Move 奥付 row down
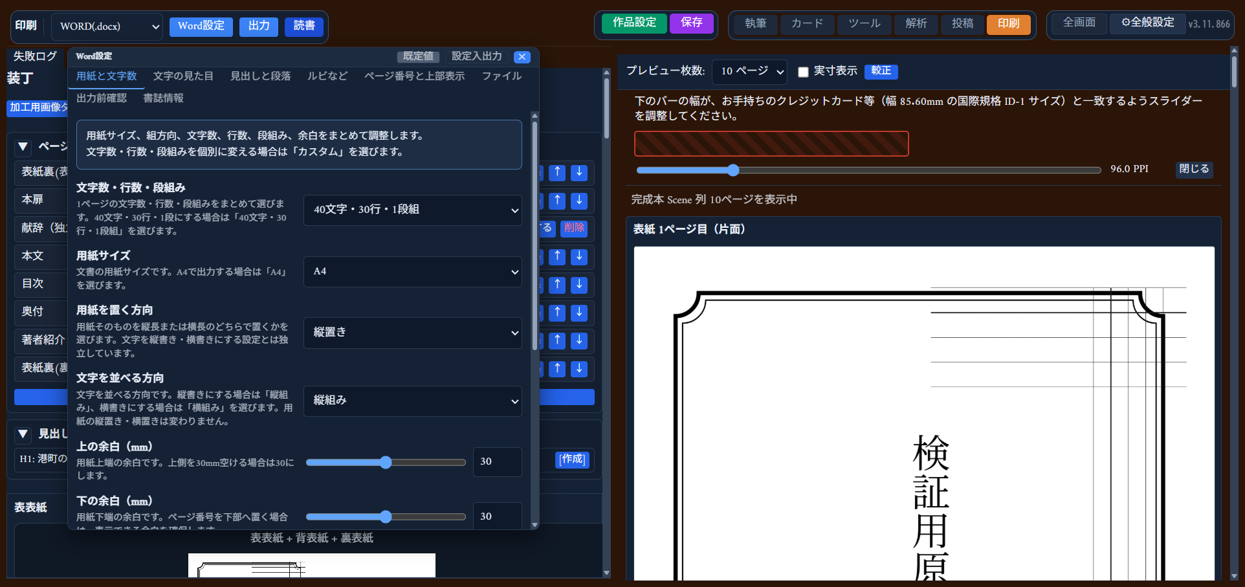The width and height of the screenshot is (1245, 587). point(579,313)
